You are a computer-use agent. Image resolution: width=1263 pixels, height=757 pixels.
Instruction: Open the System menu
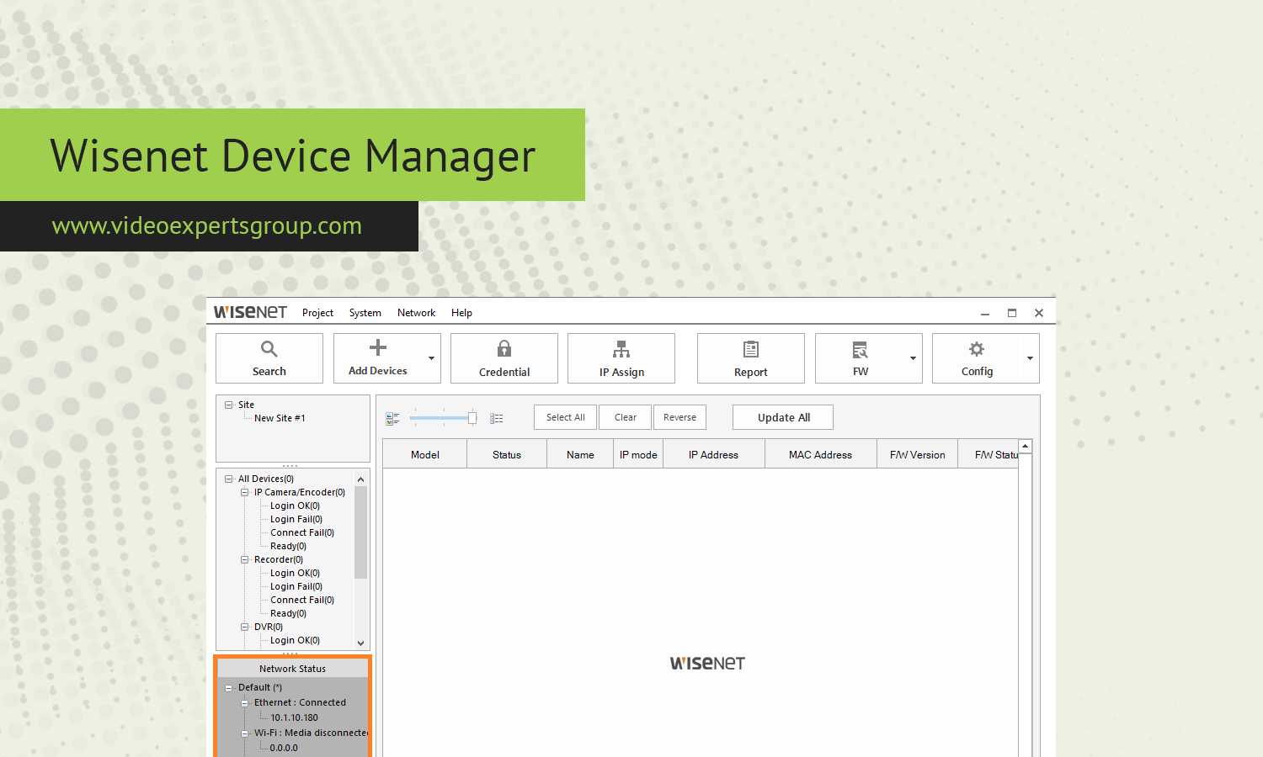click(365, 313)
